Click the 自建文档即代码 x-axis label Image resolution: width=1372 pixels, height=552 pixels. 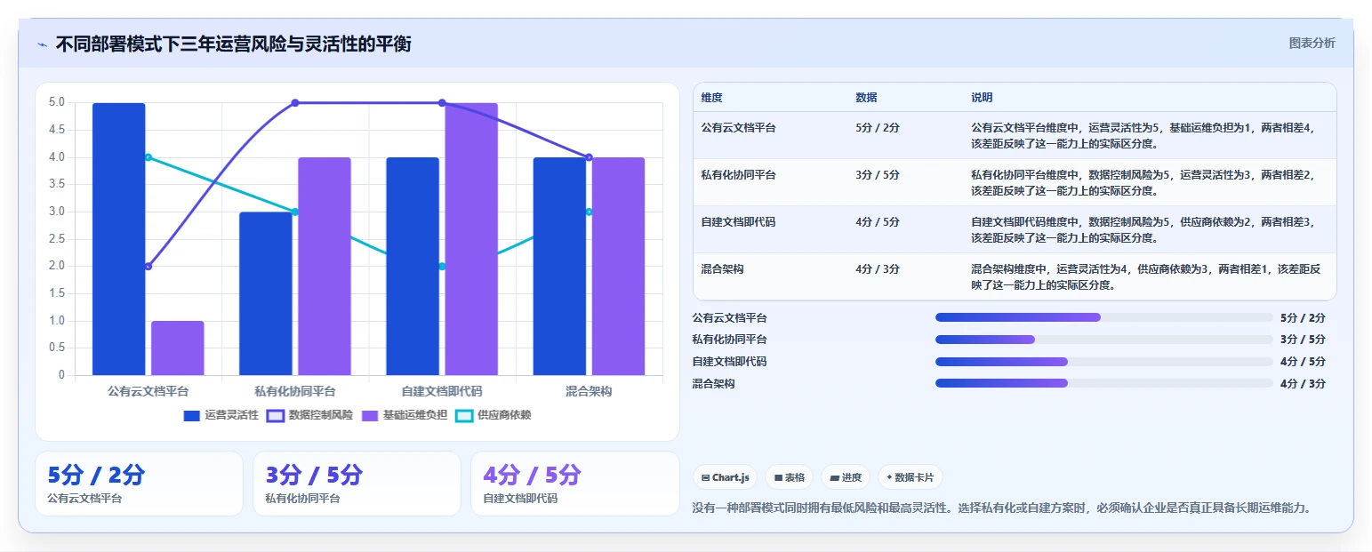coord(442,391)
